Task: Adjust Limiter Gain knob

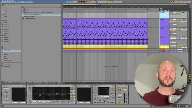Action: (x=119, y=90)
